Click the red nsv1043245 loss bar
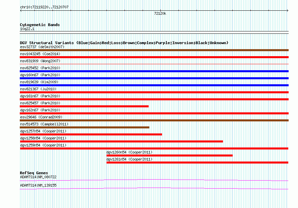 click(x=154, y=57)
